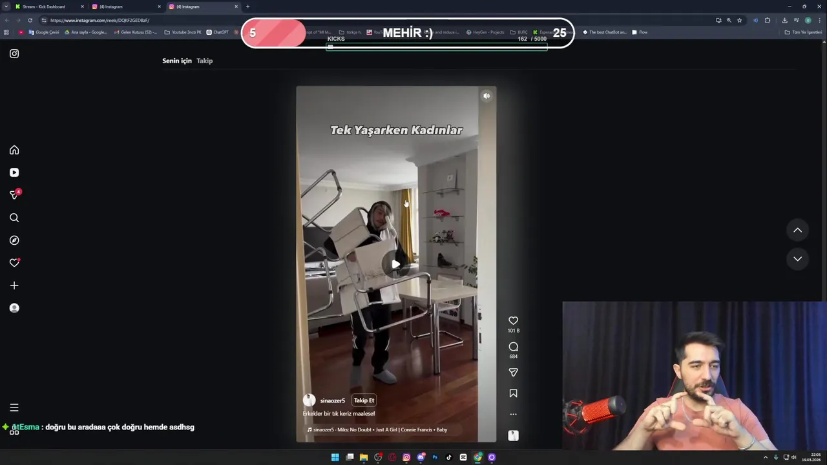Open Photoshop from taskbar
This screenshot has height=465, width=827.
tap(435, 457)
